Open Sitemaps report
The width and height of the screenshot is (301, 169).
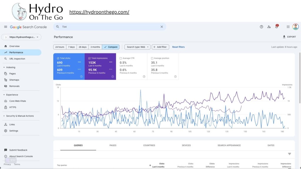coord(14,80)
